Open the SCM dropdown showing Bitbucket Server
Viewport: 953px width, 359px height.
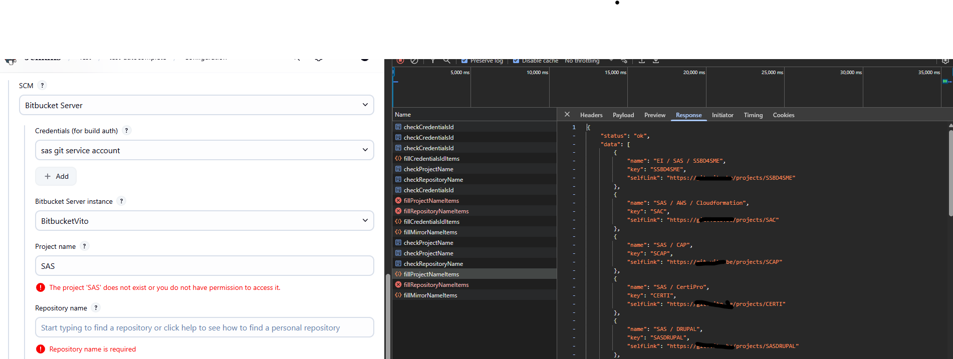tap(196, 105)
